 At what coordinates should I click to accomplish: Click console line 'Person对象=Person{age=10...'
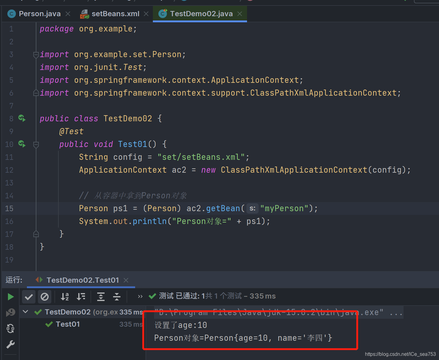(243, 338)
